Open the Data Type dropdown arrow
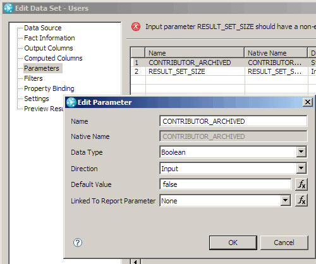 [301, 152]
